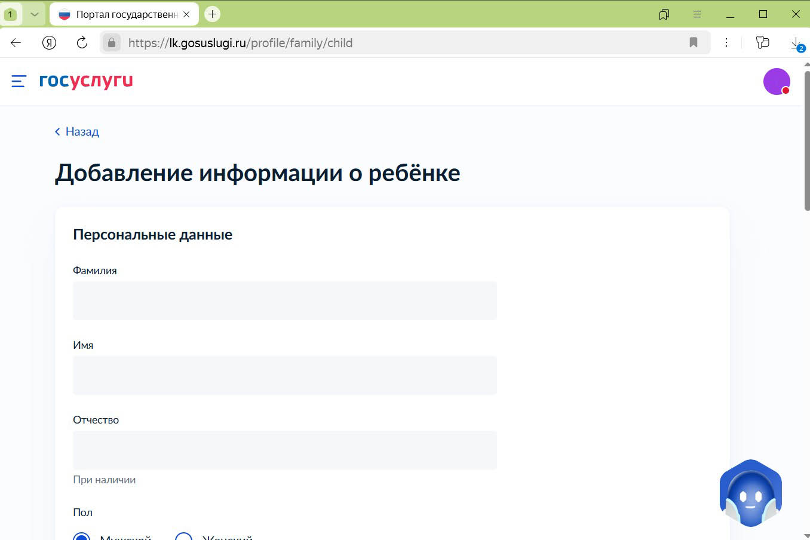Navigate back with the arrow button

pyautogui.click(x=15, y=42)
